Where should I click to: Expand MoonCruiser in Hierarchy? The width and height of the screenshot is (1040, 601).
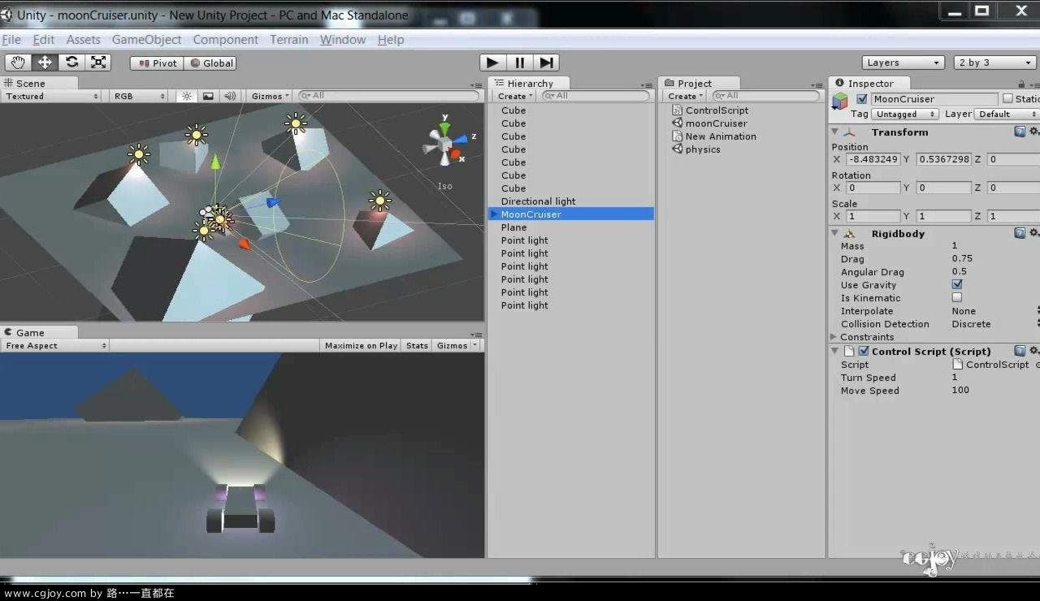pos(494,214)
